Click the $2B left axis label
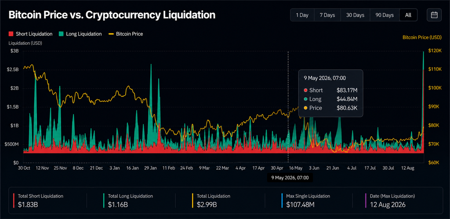 [15, 88]
